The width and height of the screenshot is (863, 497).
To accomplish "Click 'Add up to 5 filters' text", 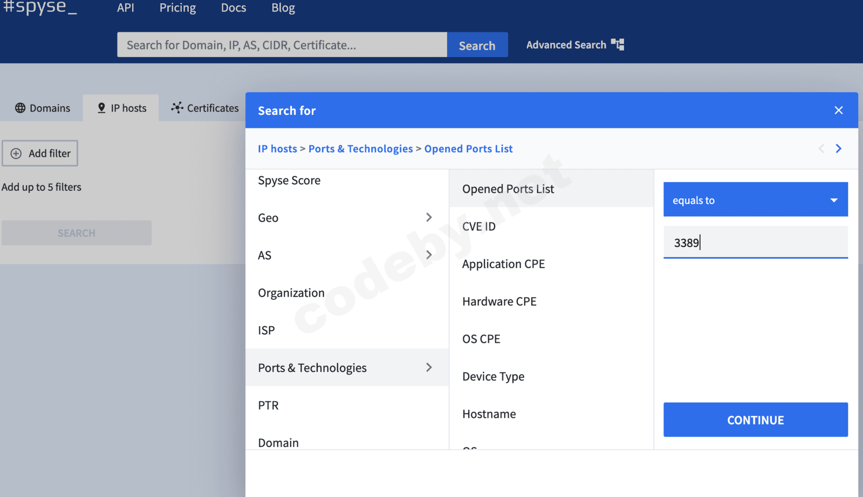I will coord(42,187).
